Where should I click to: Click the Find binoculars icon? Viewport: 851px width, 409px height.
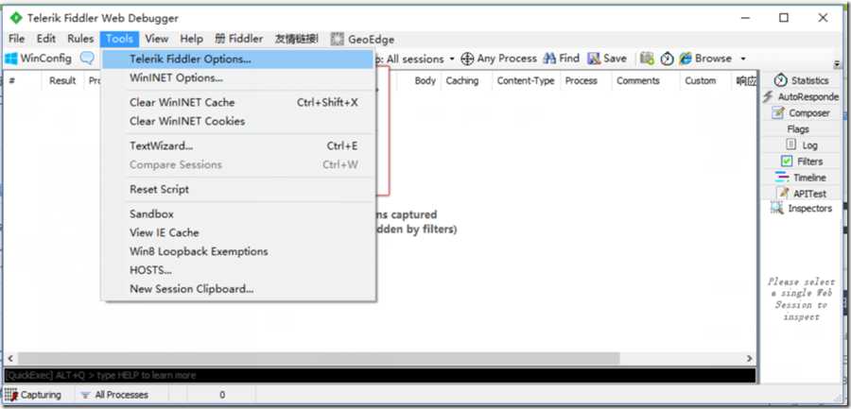click(549, 59)
